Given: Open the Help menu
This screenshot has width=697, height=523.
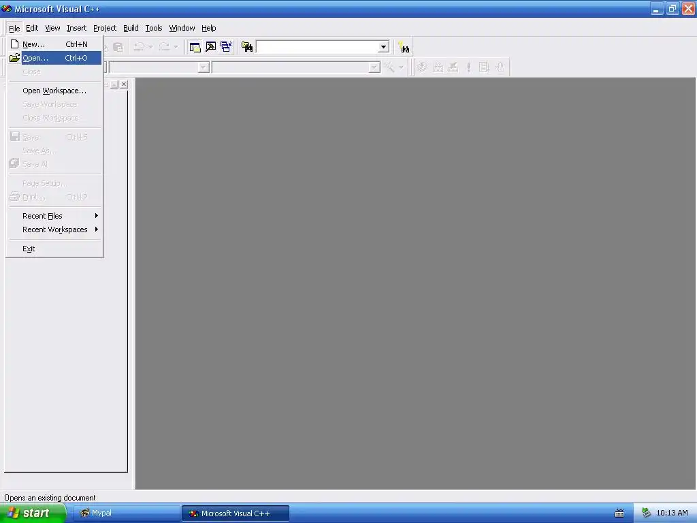Looking at the screenshot, I should tap(208, 28).
